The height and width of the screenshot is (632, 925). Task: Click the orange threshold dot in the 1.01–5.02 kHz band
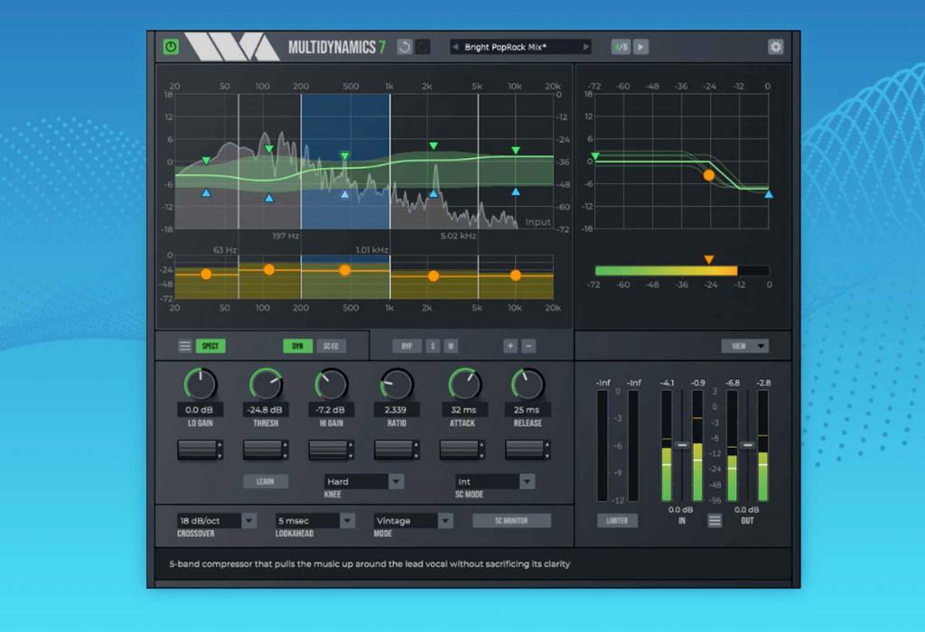tap(434, 276)
